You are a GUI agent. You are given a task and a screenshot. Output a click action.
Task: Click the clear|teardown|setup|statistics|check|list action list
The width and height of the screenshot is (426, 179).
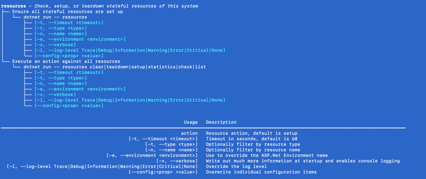[148, 67]
